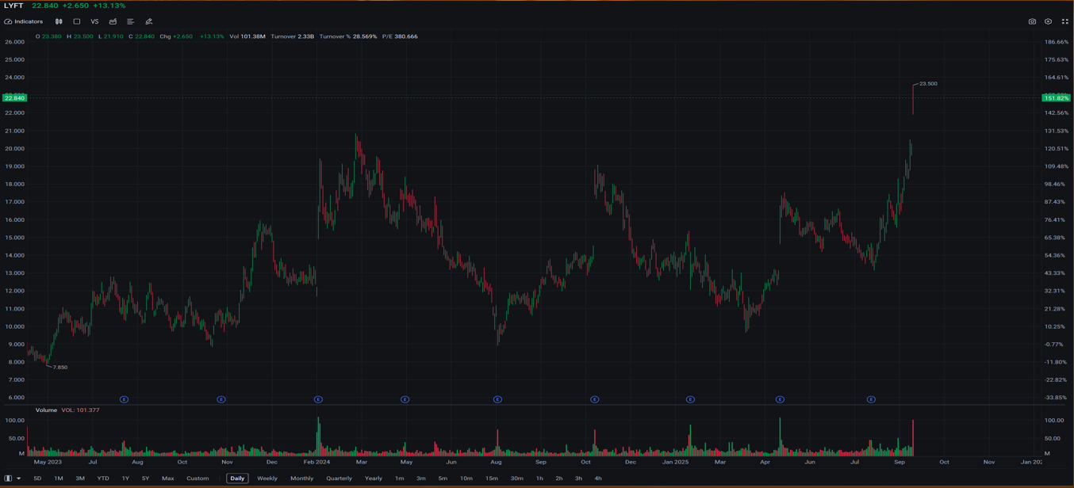1074x488 pixels.
Task: Click the Jan 2025 time axis label
Action: pos(676,462)
